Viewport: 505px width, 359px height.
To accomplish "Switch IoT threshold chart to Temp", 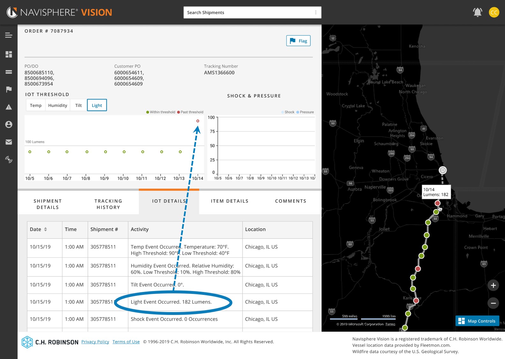I will pos(36,105).
